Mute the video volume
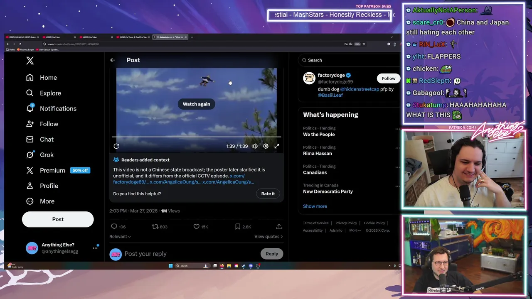Viewport: 532px width, 299px height. (x=254, y=146)
